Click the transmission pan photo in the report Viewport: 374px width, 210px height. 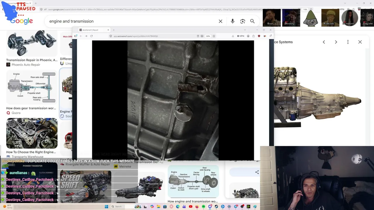coord(173,100)
